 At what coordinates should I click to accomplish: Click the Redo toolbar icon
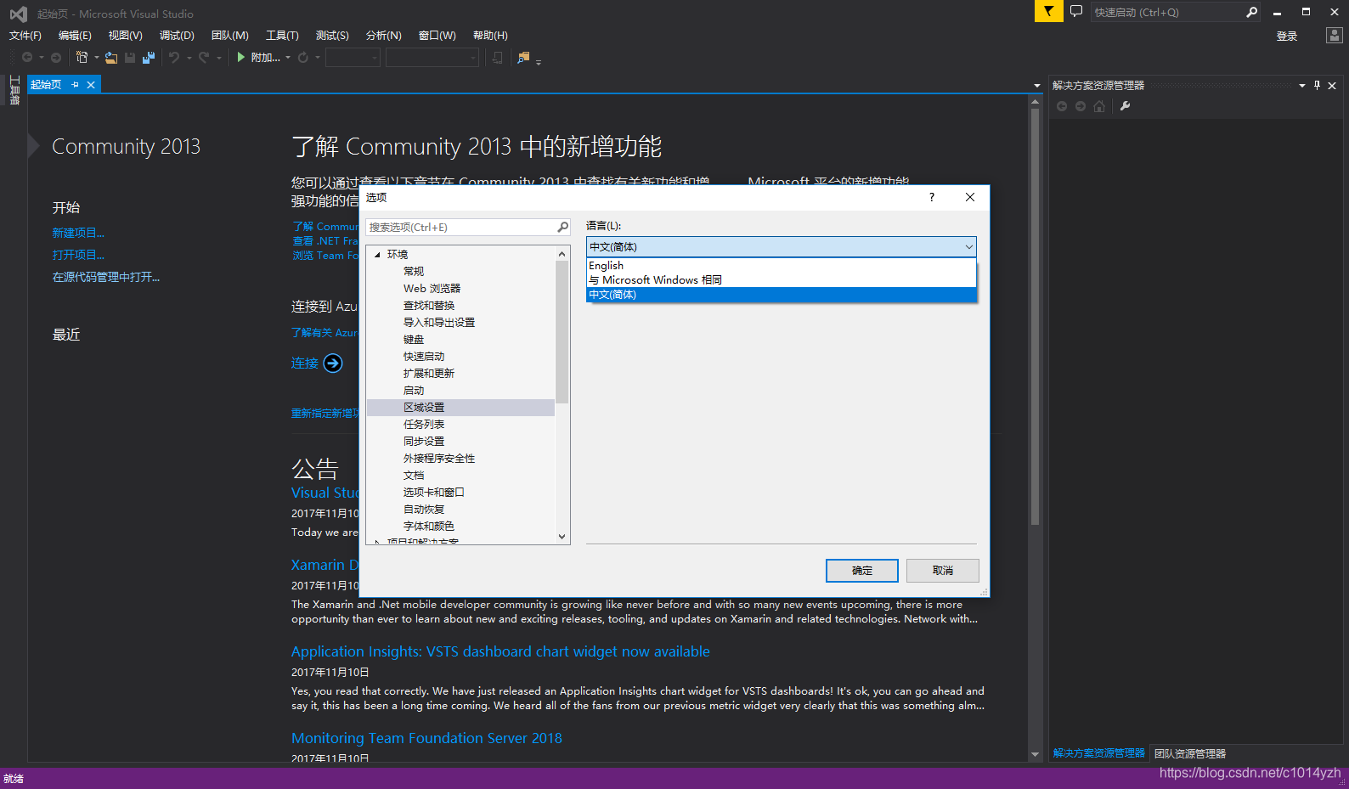coord(204,57)
